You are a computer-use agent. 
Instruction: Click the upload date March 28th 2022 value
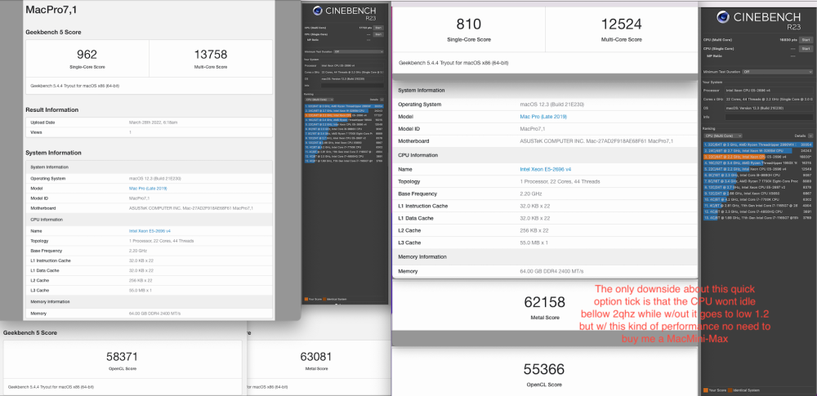tap(154, 122)
